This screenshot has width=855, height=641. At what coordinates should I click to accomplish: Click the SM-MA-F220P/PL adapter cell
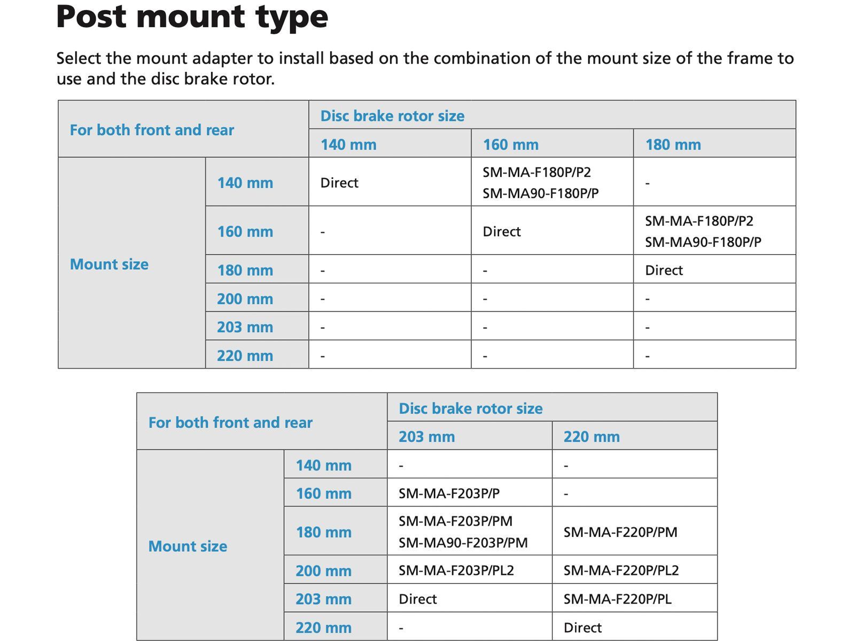[x=617, y=599]
